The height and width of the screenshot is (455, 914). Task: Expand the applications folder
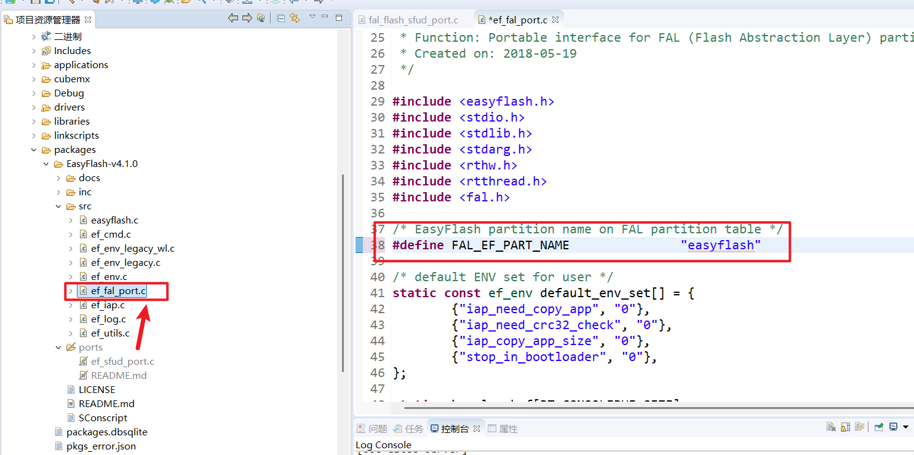click(x=34, y=65)
